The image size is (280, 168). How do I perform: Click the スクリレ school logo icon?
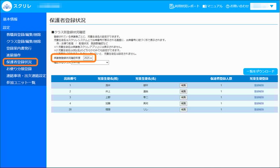coord(7,6)
